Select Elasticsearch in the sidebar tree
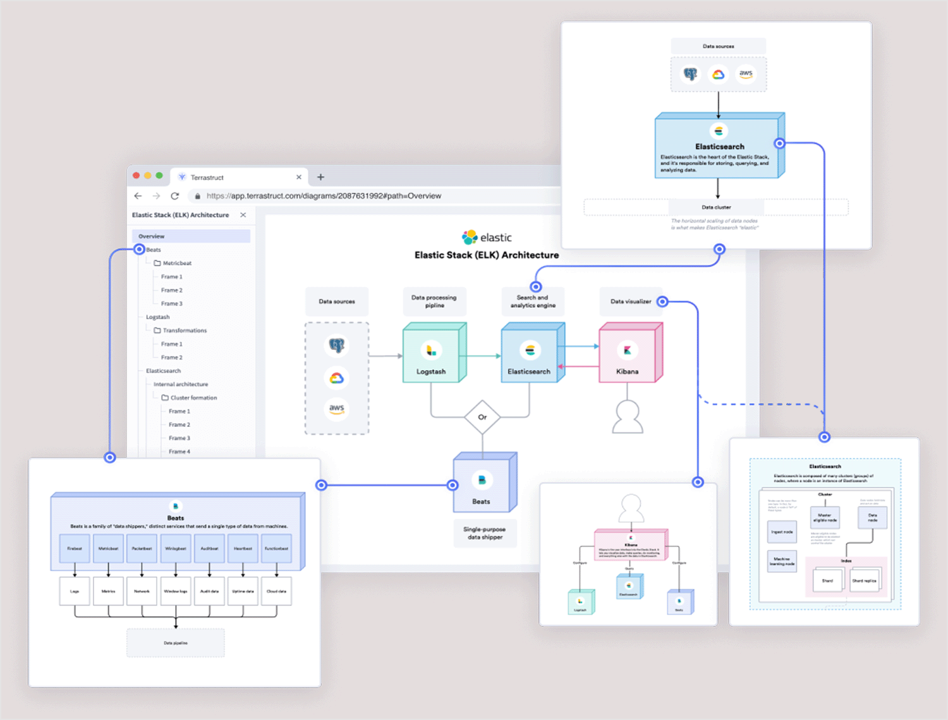Image resolution: width=948 pixels, height=720 pixels. click(x=163, y=371)
